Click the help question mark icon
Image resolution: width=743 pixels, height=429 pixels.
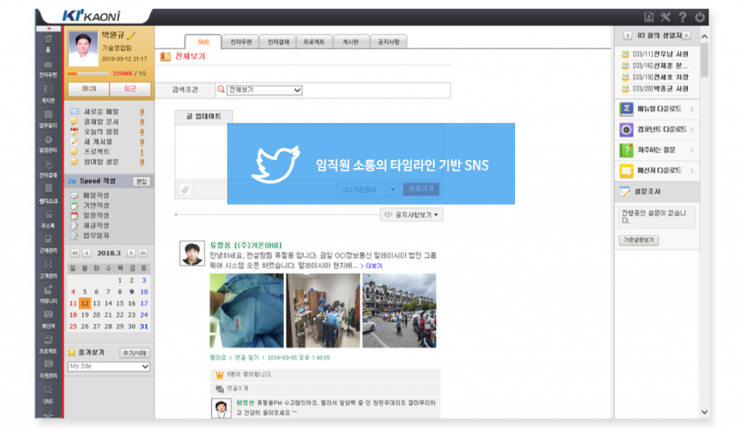682,17
